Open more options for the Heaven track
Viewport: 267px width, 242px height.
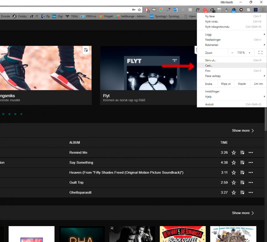pos(251,172)
